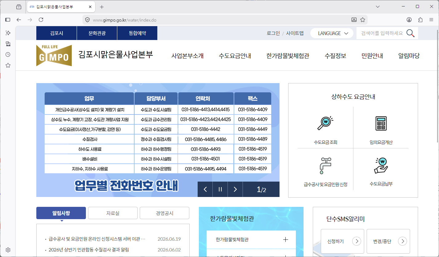Pause the banner slideshow
This screenshot has height=257, width=439.
(220, 189)
